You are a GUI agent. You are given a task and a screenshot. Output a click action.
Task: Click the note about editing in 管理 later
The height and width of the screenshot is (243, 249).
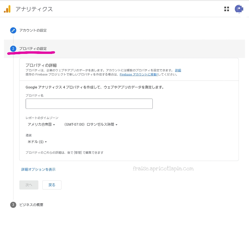coord(64,152)
